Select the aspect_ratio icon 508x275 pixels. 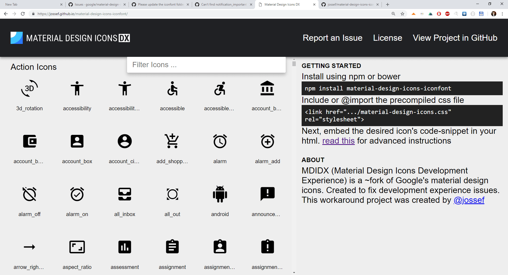tap(77, 247)
